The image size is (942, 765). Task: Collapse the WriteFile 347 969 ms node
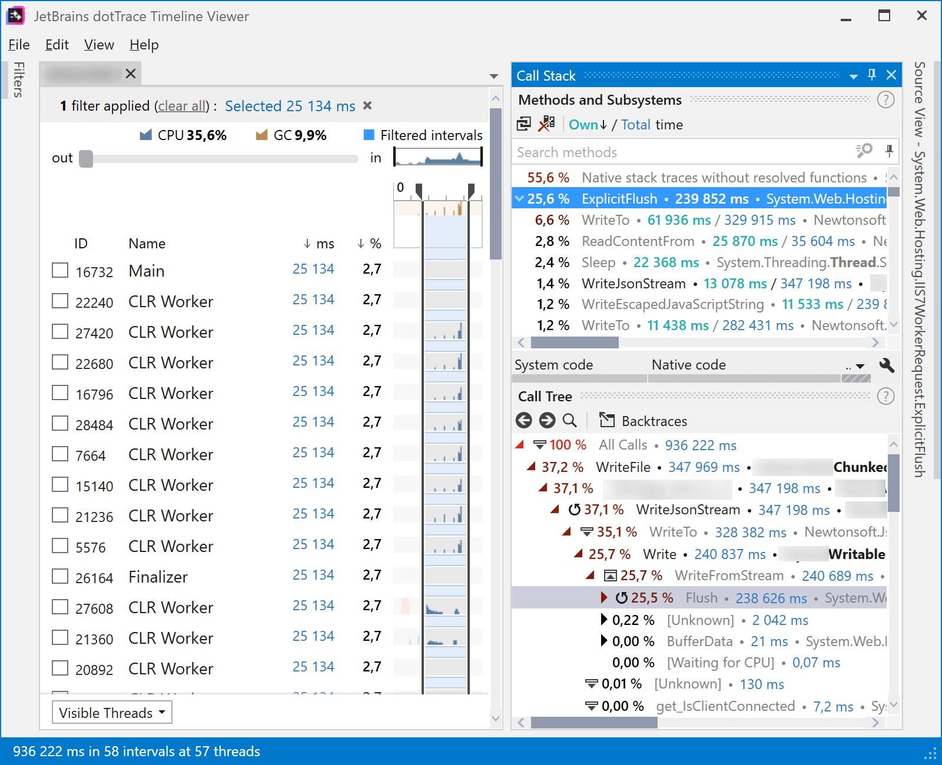pyautogui.click(x=532, y=467)
